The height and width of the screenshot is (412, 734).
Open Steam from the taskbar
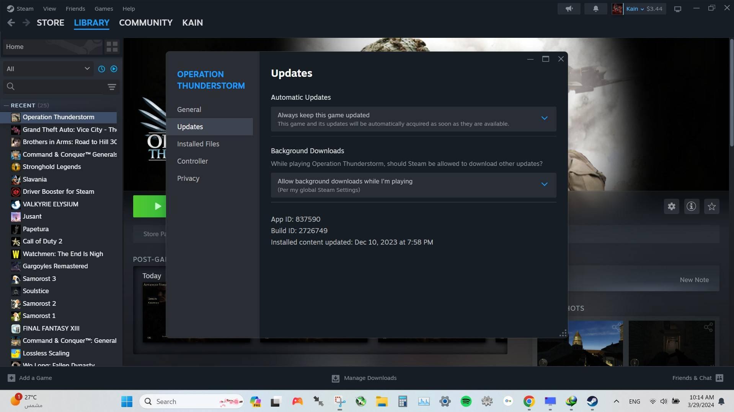pyautogui.click(x=592, y=401)
